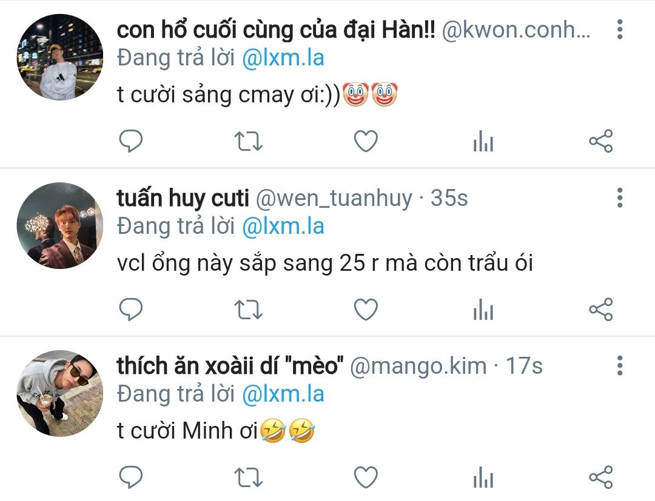Open @lxm.la link under tuấn huy cuti
The image size is (655, 501).
pos(283,226)
